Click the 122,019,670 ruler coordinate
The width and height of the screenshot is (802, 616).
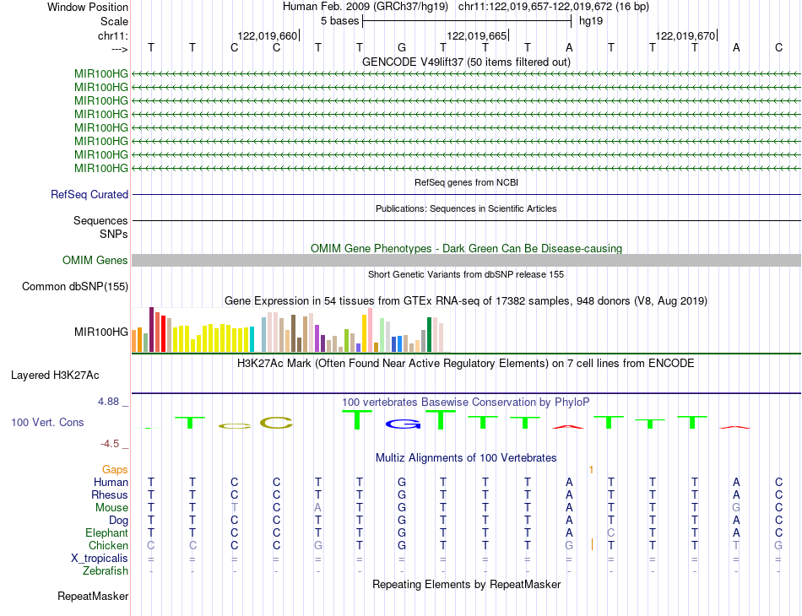685,35
